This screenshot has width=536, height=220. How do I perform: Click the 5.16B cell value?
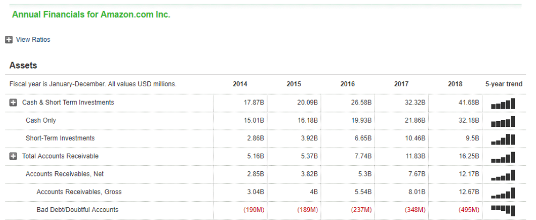(x=255, y=156)
